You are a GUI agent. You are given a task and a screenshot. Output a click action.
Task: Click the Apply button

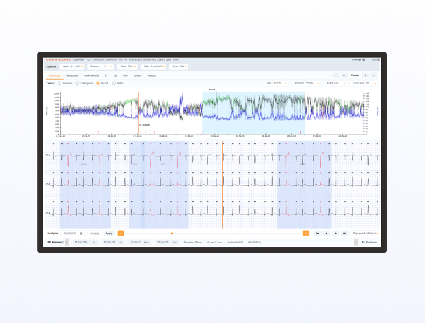109,233
